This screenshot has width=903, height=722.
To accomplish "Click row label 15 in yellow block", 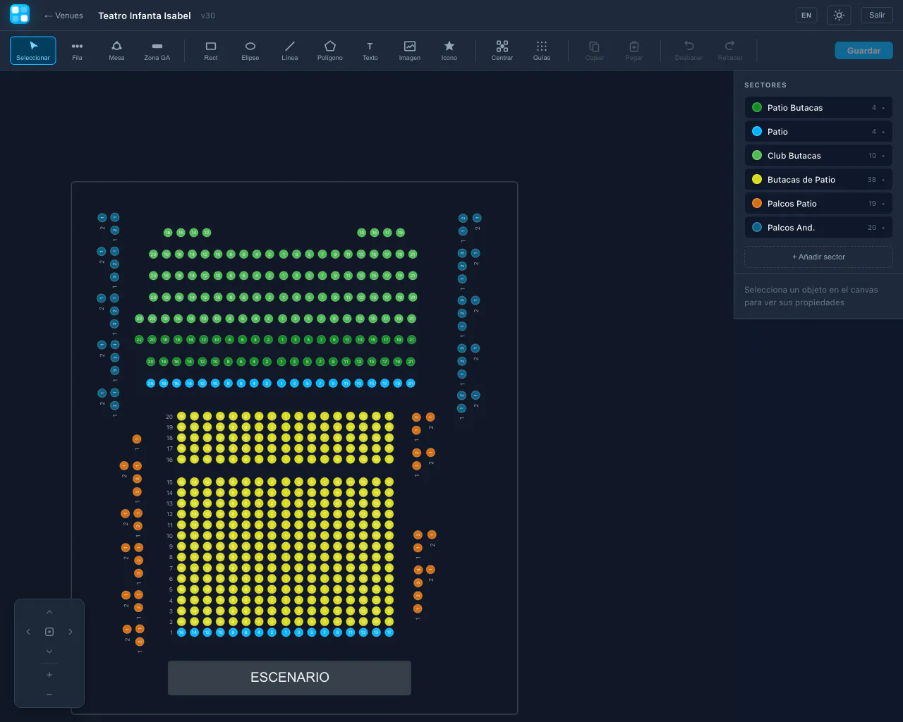I will (x=169, y=482).
